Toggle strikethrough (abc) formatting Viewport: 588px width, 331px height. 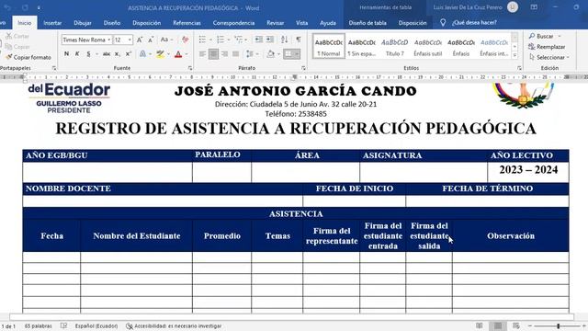[x=107, y=54]
